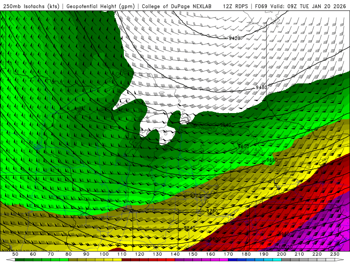Click the 'College of DuPage NEXLAB' label
The height and width of the screenshot is (262, 350).
coord(176,6)
